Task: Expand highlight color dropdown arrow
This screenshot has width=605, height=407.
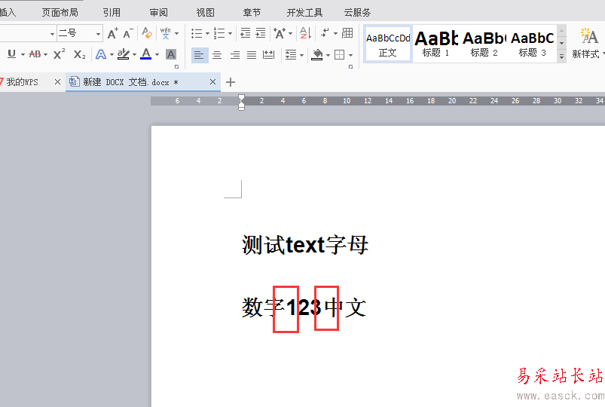Action: click(134, 55)
